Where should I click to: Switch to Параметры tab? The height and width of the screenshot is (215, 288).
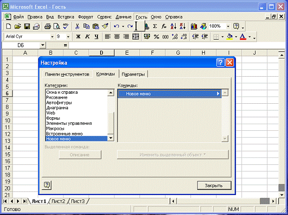133,74
